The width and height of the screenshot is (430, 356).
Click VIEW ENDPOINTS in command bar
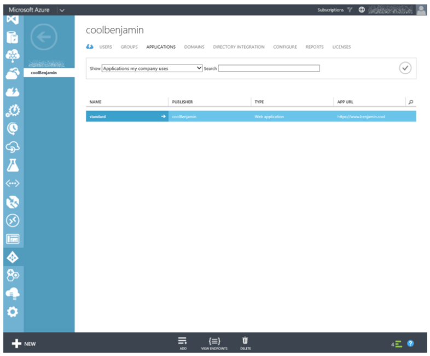[x=214, y=343]
